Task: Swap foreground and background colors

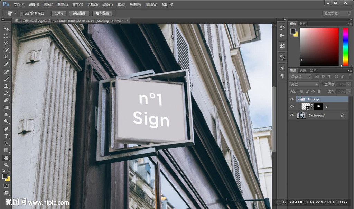Action: 8,170
